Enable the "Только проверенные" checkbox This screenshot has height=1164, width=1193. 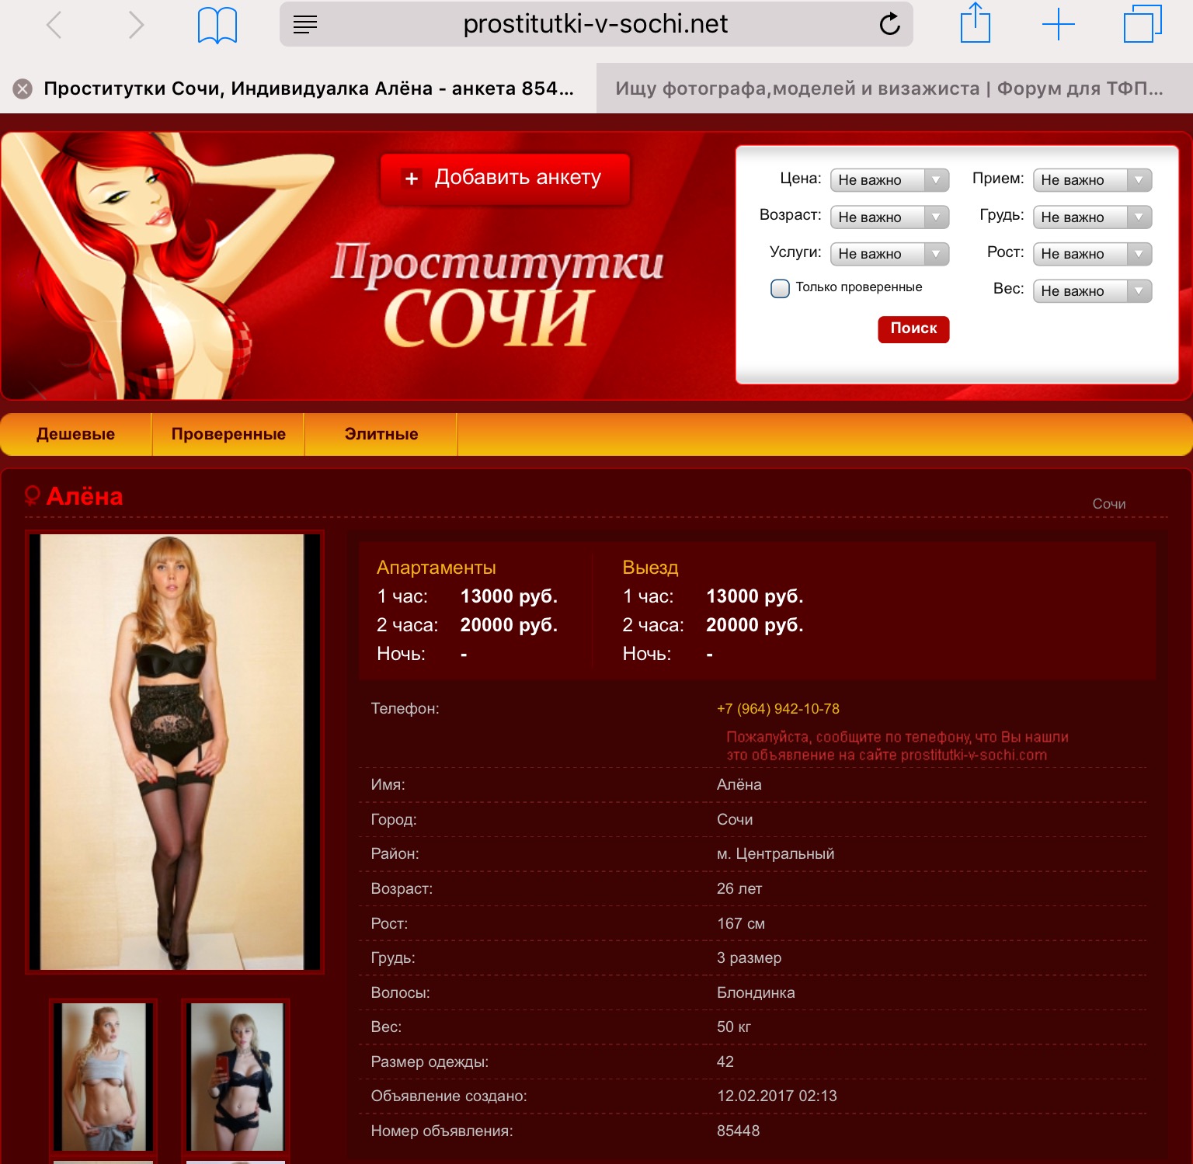(780, 288)
